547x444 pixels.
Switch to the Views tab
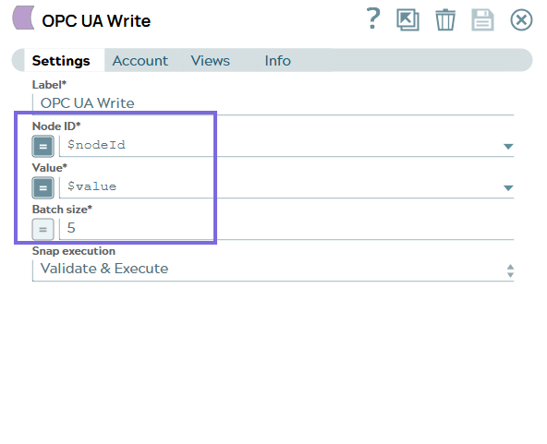pyautogui.click(x=211, y=61)
